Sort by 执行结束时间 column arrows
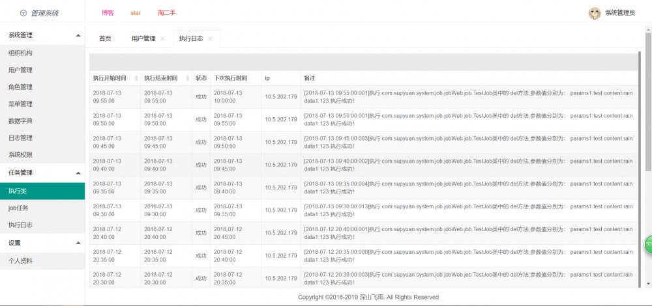 188,78
